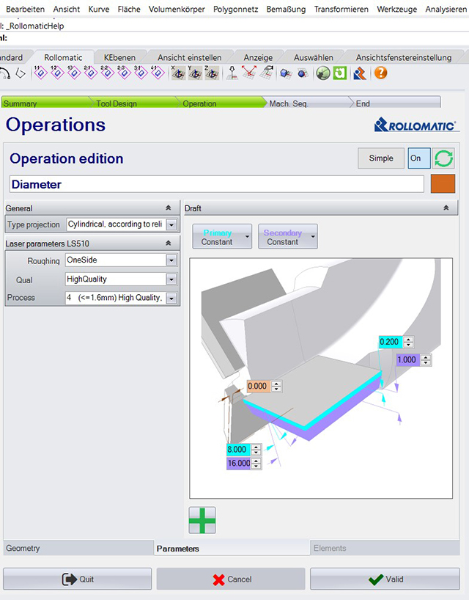
Task: Switch to the Elements tab
Action: (x=385, y=548)
